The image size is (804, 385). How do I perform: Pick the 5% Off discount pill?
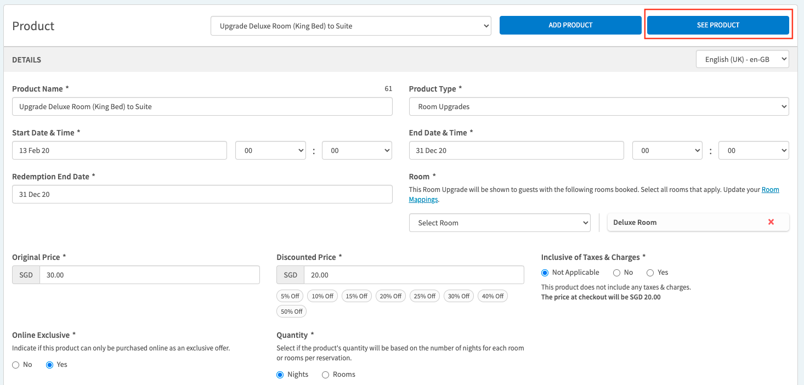[x=290, y=296]
